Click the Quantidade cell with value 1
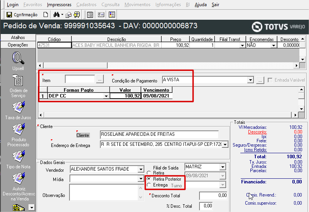 (x=202, y=45)
